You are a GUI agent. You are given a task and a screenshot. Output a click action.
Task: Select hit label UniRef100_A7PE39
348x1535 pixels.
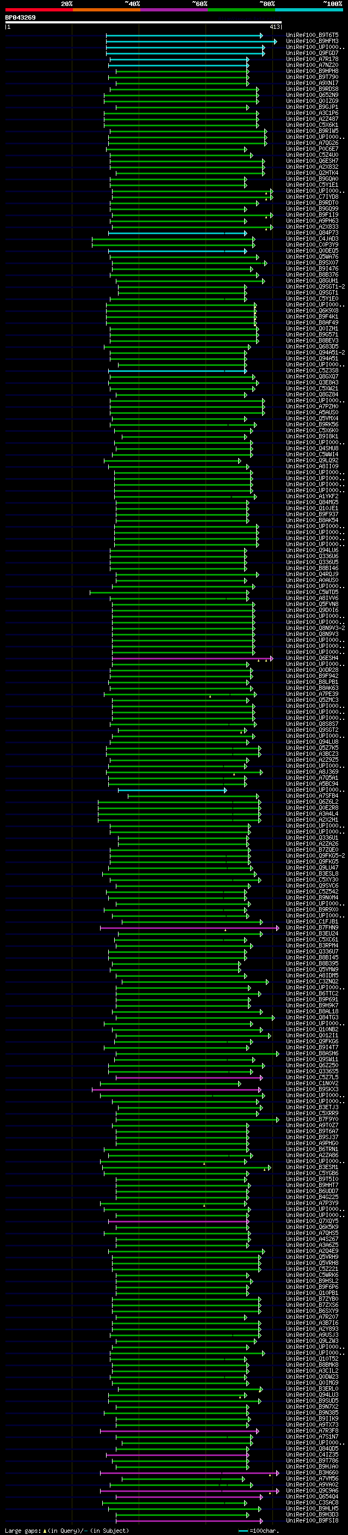(312, 694)
